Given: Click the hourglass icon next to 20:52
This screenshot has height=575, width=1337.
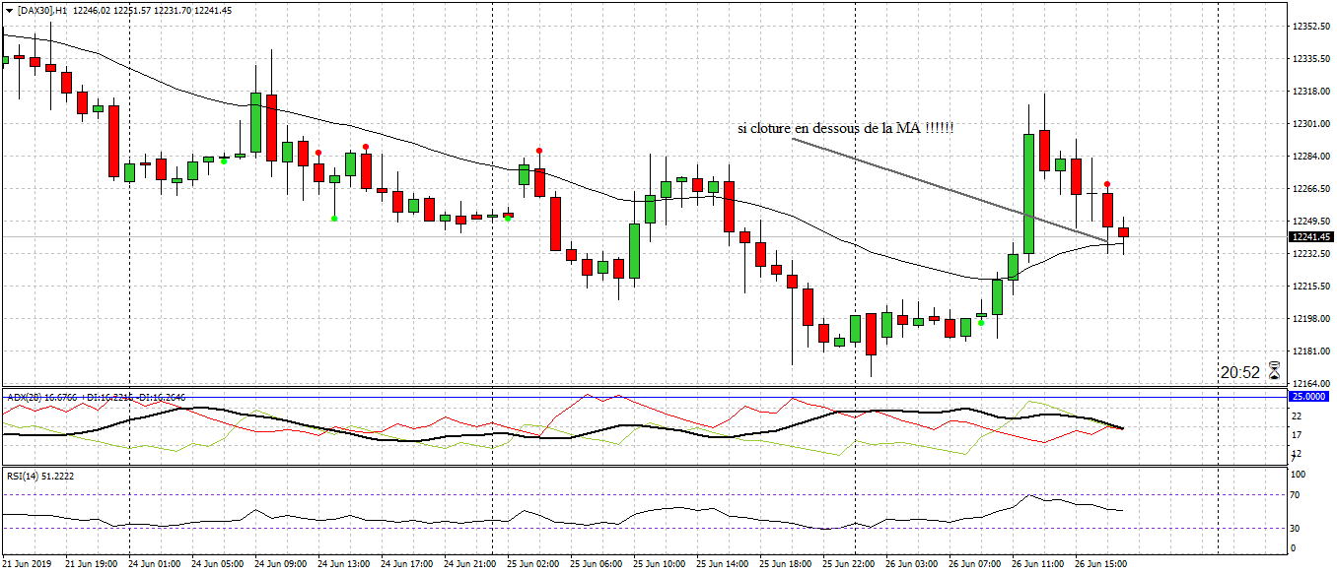Looking at the screenshot, I should tap(1275, 371).
